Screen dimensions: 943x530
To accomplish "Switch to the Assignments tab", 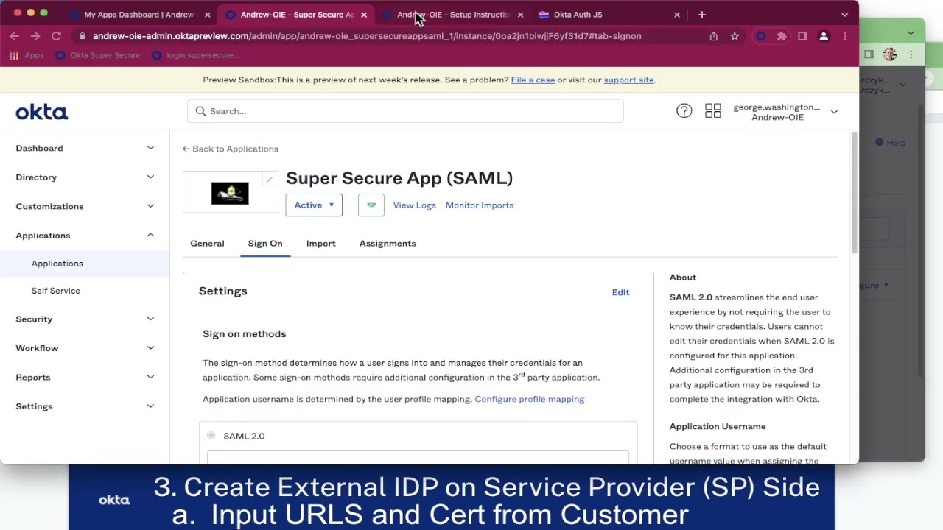I will pos(388,244).
